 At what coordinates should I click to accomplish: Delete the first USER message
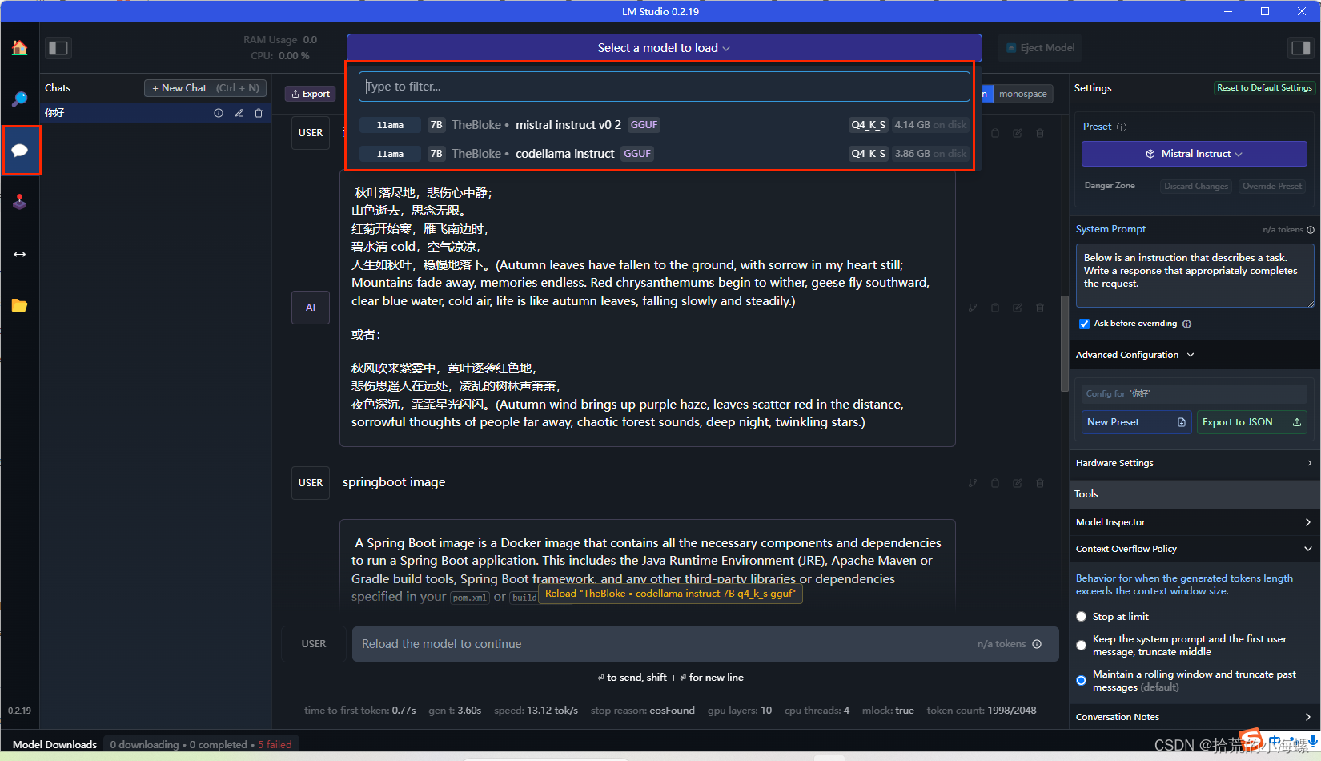(1040, 133)
